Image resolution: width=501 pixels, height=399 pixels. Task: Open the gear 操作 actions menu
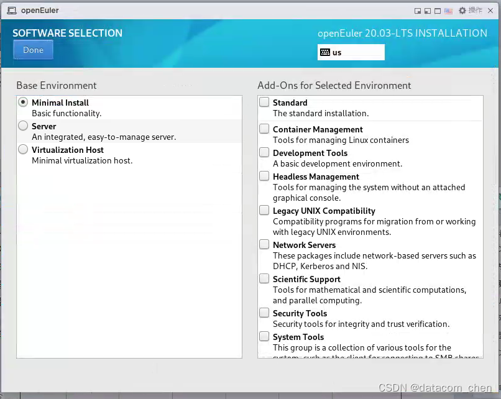tap(462, 11)
